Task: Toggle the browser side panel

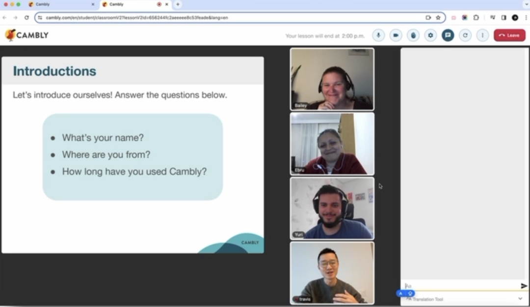Action: pyautogui.click(x=503, y=18)
